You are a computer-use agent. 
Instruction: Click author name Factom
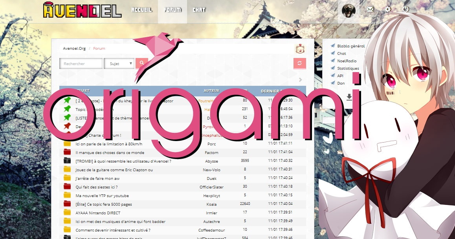coord(211,152)
